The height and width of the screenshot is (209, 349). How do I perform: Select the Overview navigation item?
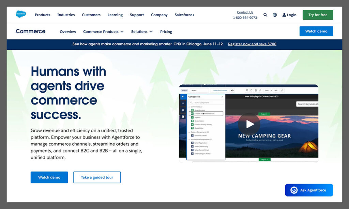[x=68, y=32]
